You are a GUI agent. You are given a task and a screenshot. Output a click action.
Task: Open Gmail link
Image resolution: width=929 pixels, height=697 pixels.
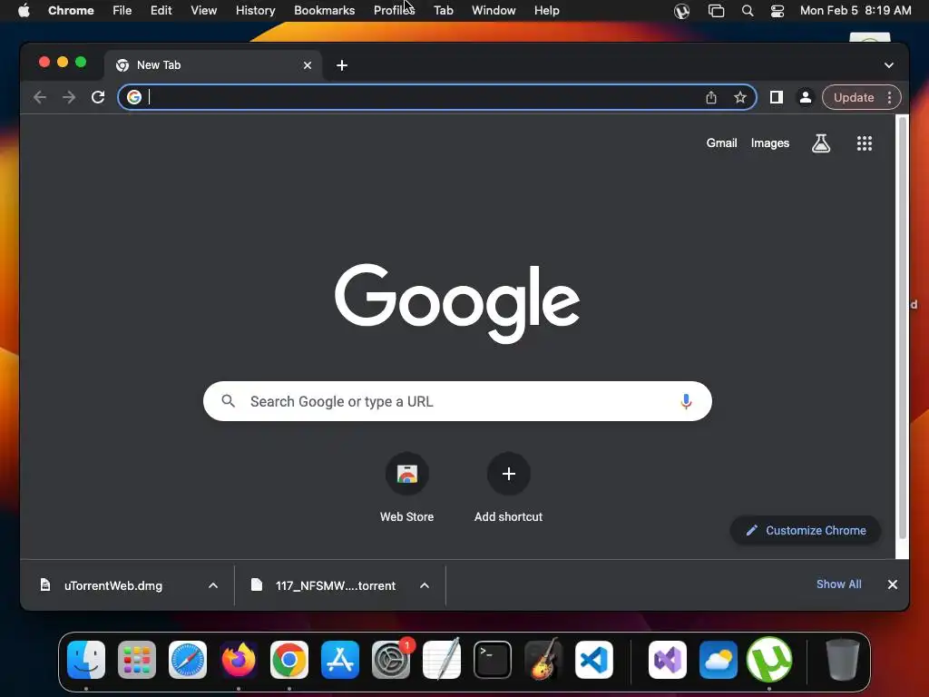[x=721, y=142]
